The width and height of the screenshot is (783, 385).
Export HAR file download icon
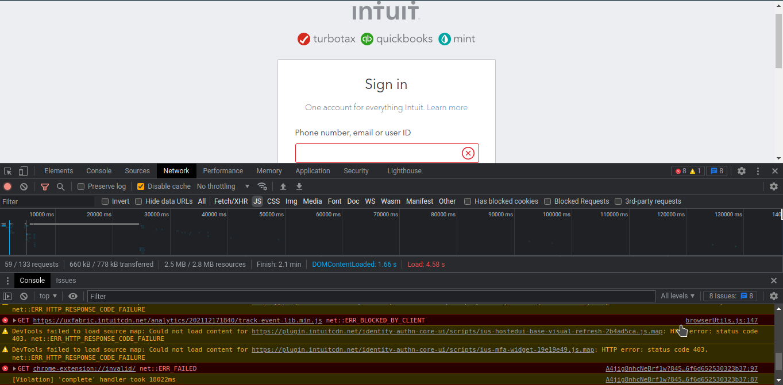click(299, 186)
